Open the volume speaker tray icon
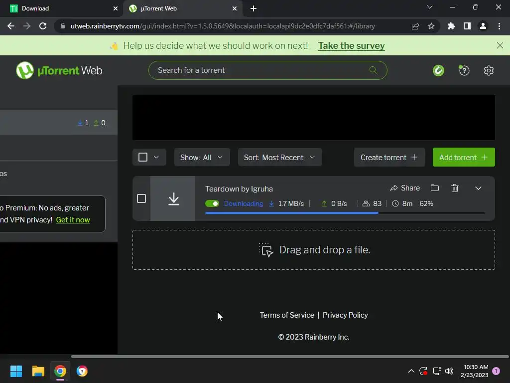The image size is (510, 383). click(x=449, y=371)
